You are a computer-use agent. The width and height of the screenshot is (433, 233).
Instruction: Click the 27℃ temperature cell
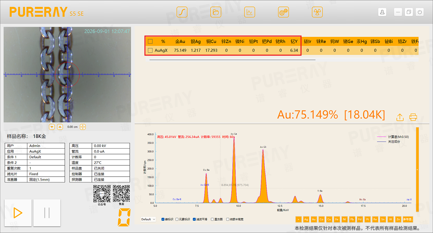(111, 163)
